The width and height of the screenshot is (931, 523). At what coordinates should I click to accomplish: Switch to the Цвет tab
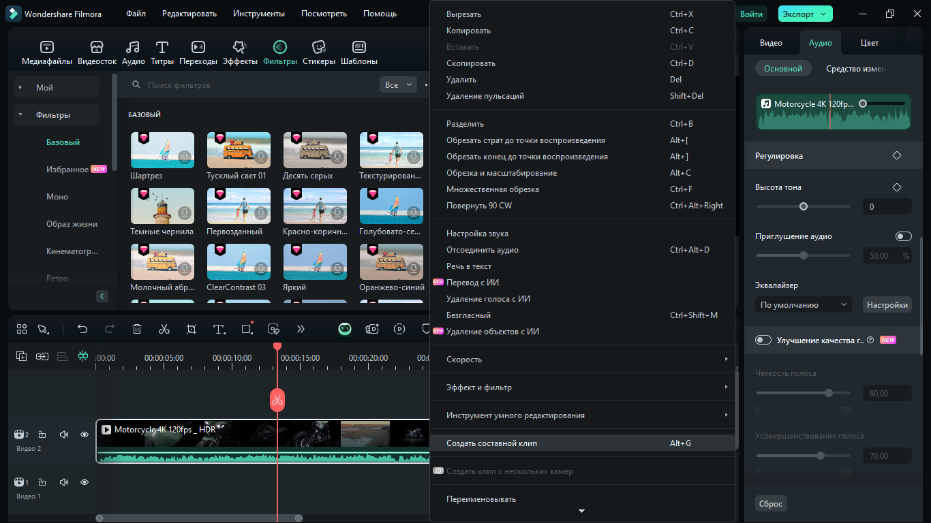coord(870,42)
